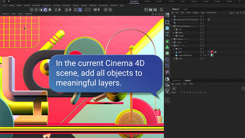Click the new project plus tab button

[9, 1]
